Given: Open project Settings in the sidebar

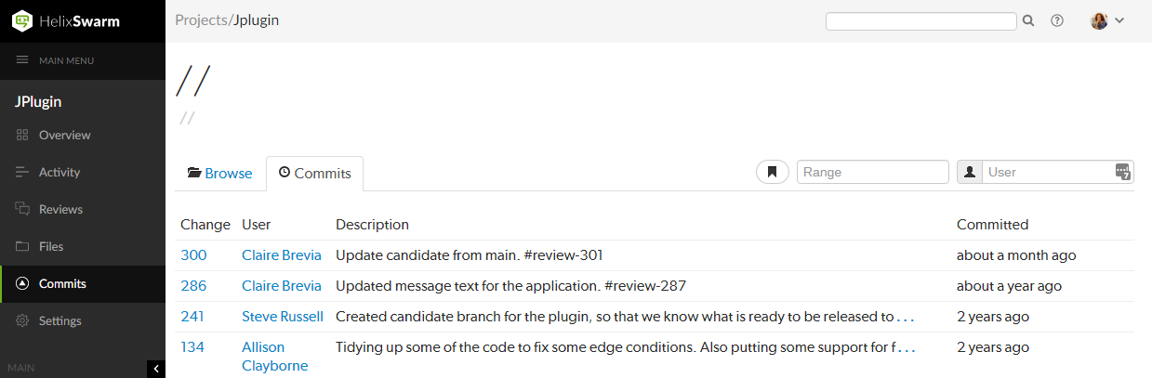Looking at the screenshot, I should pyautogui.click(x=60, y=320).
